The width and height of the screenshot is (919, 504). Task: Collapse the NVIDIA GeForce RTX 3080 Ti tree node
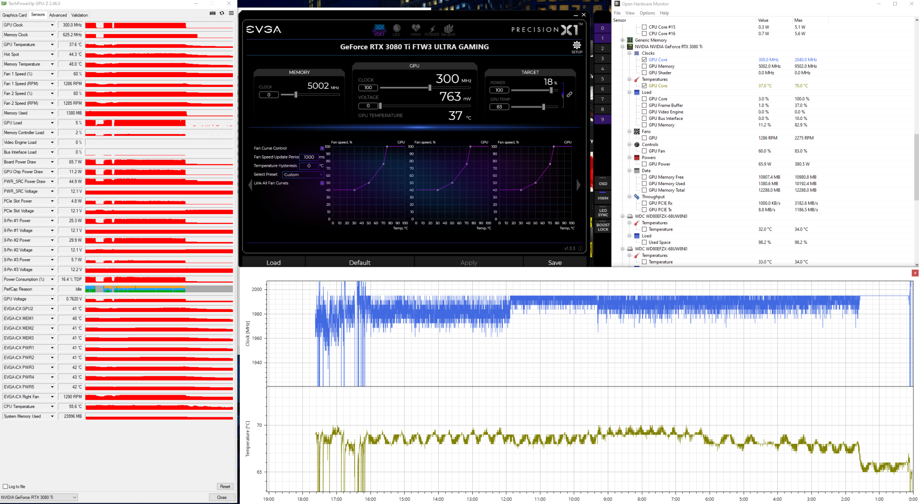[x=623, y=47]
